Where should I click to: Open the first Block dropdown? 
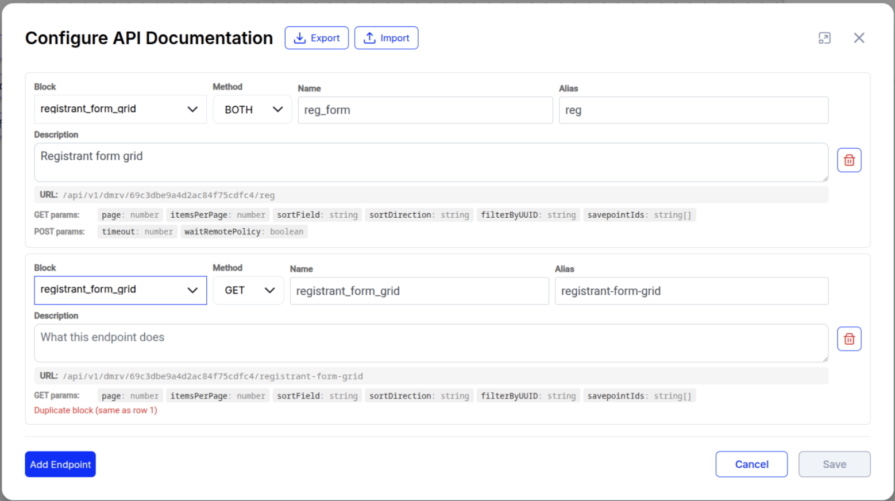[120, 109]
